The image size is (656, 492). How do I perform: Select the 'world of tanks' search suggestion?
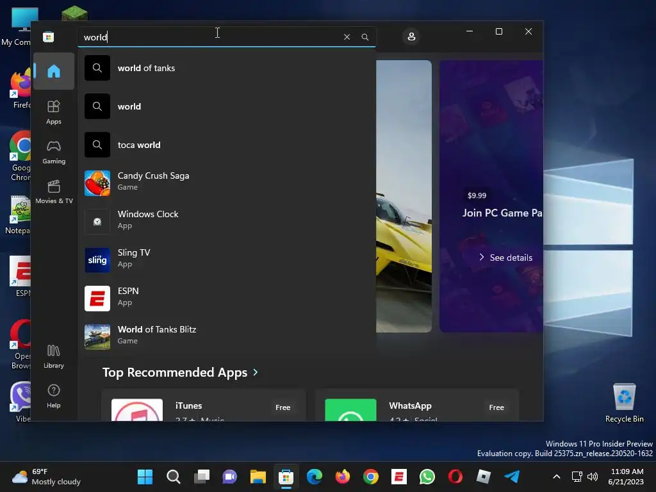click(x=227, y=68)
